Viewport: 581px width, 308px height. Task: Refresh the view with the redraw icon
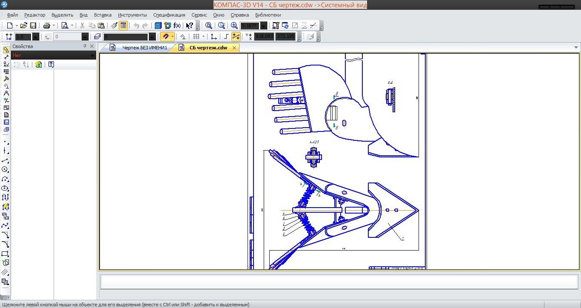285,26
